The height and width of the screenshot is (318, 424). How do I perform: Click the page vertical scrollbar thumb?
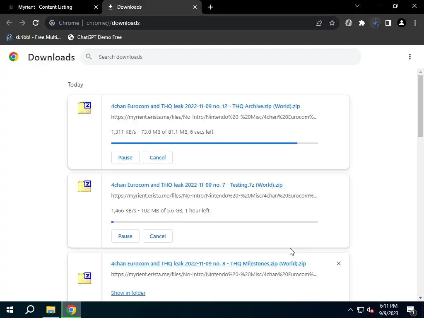(420, 106)
